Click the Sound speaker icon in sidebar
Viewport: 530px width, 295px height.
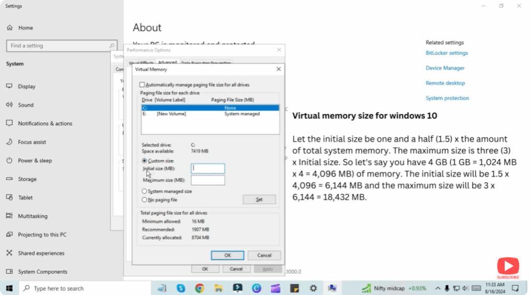click(9, 105)
